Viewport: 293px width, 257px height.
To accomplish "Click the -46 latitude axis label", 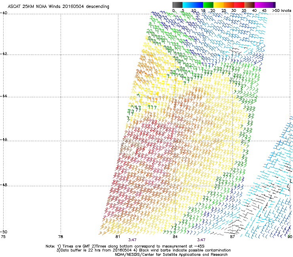I will pos(4,140).
